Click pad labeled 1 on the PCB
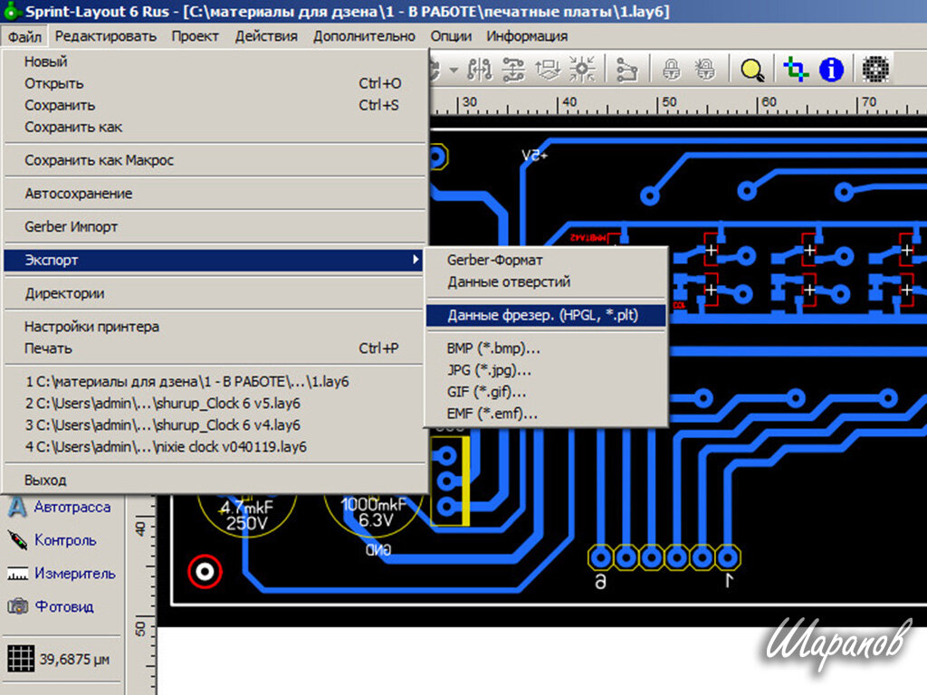Screen dimensions: 927x695 [728, 557]
